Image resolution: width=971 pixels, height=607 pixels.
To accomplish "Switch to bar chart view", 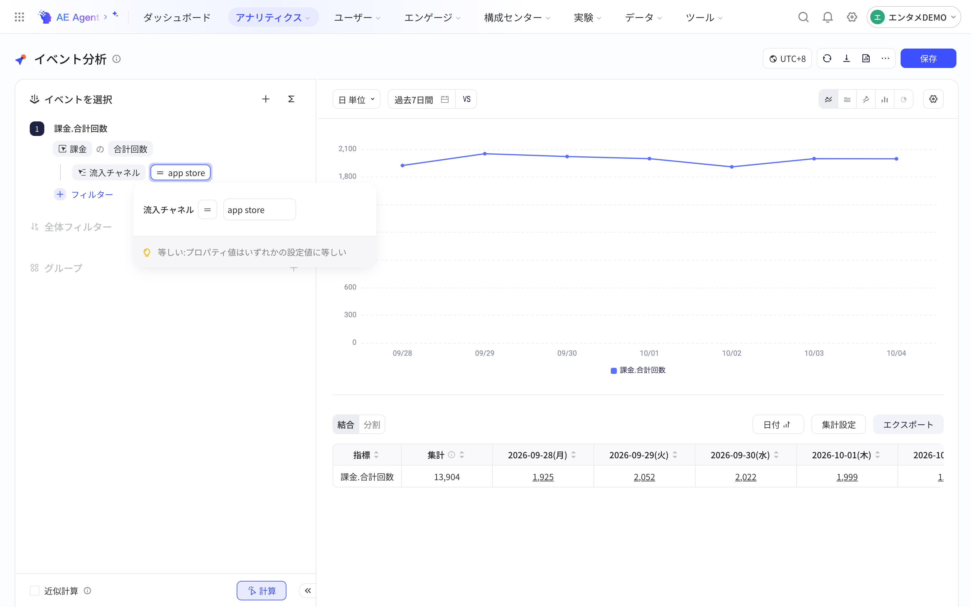I will tap(885, 100).
